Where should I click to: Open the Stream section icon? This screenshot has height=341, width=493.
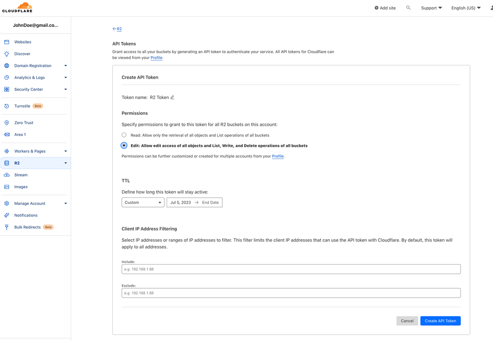point(7,175)
